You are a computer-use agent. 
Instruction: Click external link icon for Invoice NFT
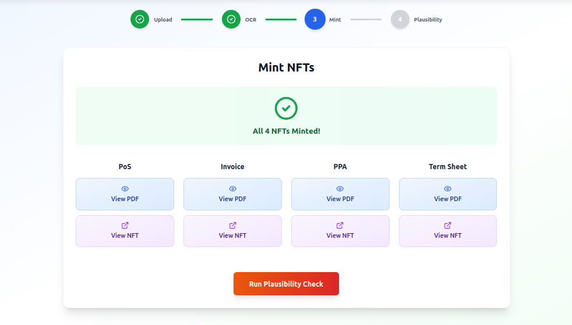(x=232, y=226)
